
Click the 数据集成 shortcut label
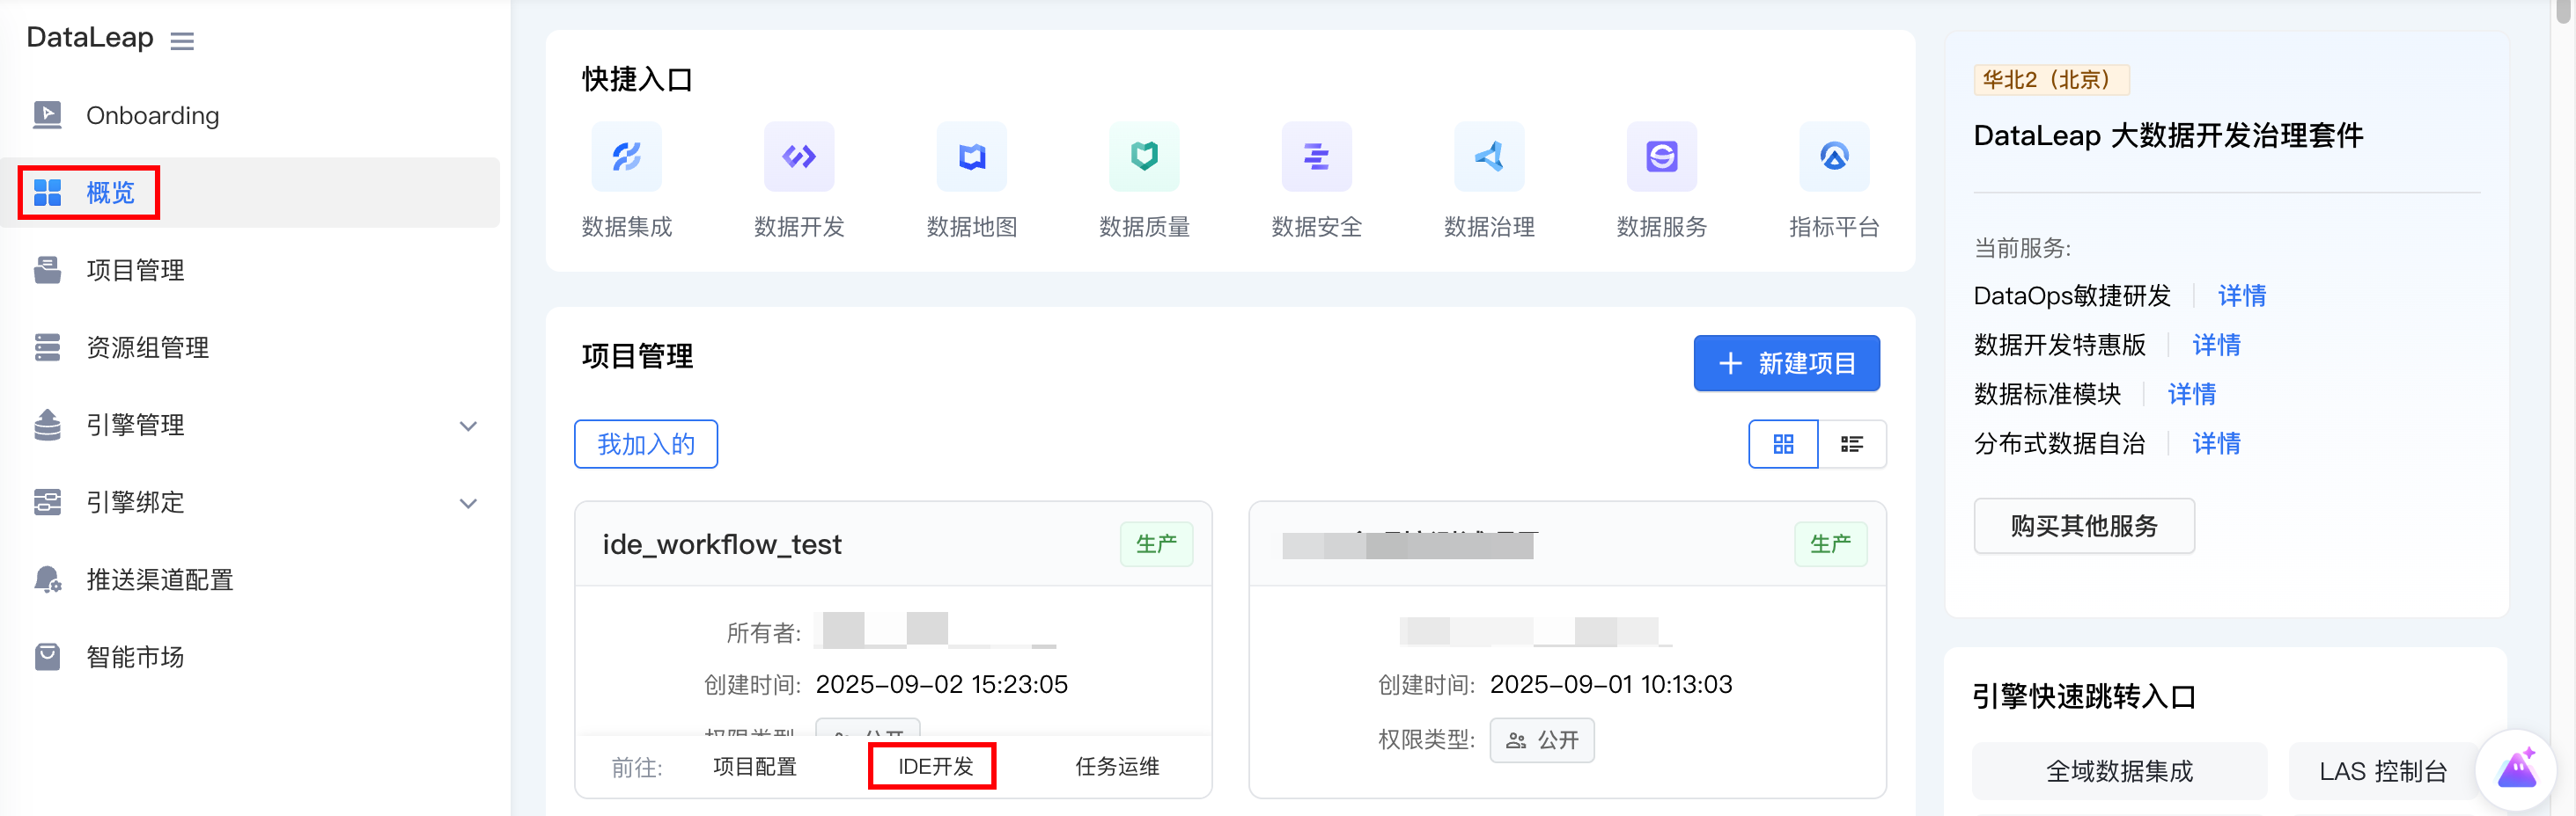point(627,228)
